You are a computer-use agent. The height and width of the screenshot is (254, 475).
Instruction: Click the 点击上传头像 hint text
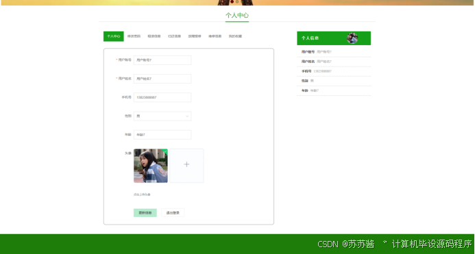pyautogui.click(x=142, y=194)
